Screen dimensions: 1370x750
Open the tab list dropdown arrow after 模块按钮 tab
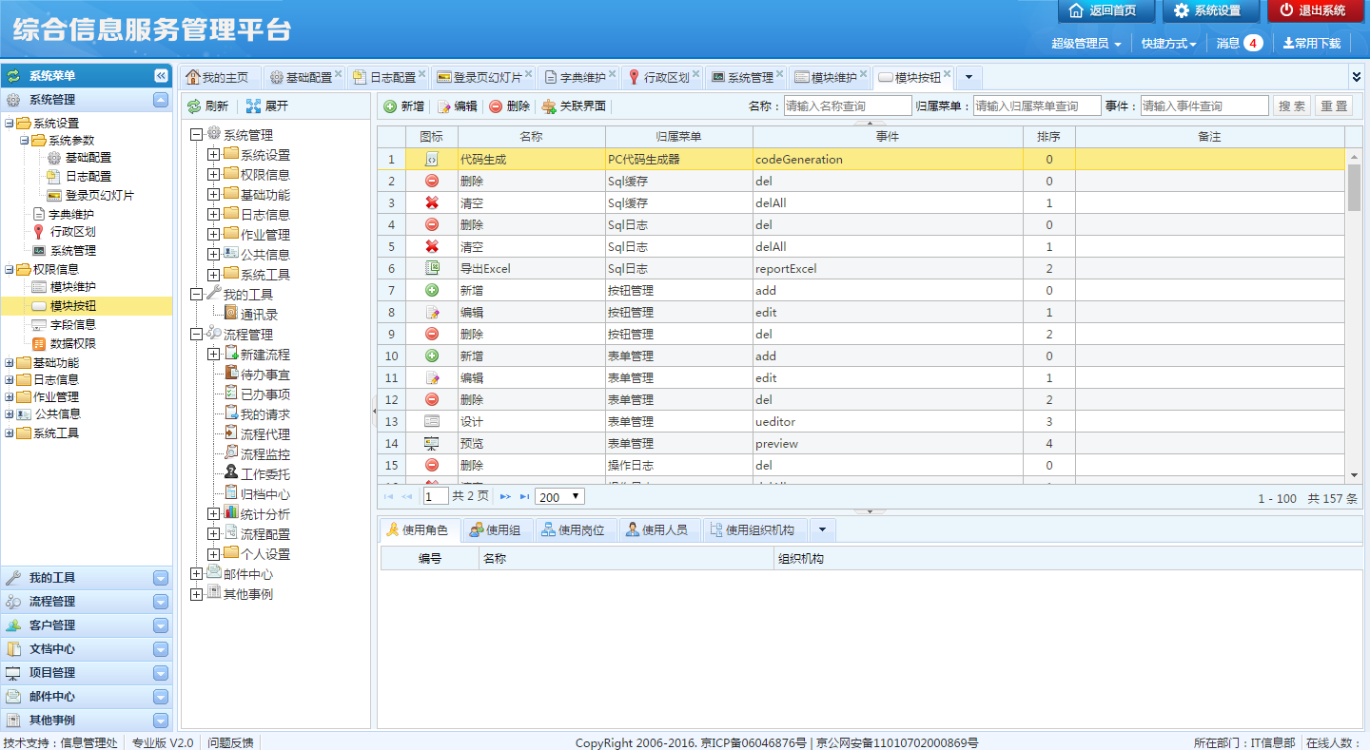click(969, 77)
